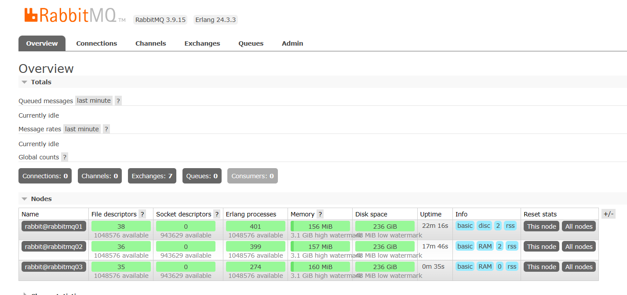Viewport: 627px width, 295px height.
Task: Switch to the Queues tab
Action: pos(251,43)
